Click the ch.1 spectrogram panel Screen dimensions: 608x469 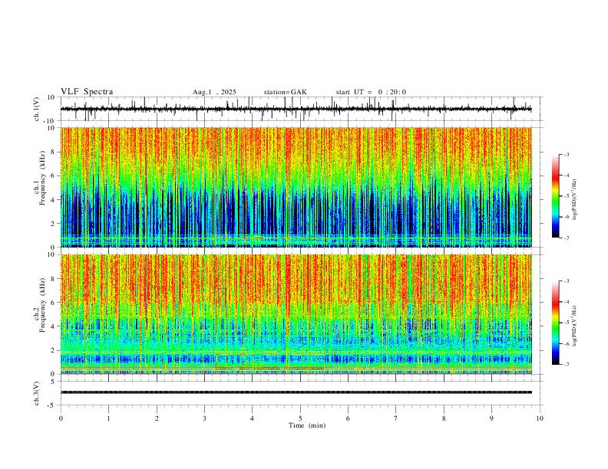coord(296,187)
